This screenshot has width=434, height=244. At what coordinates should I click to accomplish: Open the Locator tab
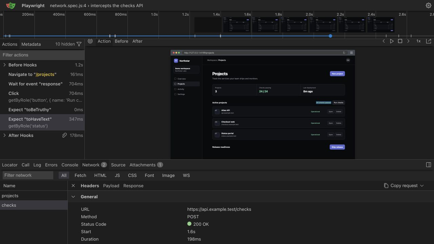tap(10, 165)
